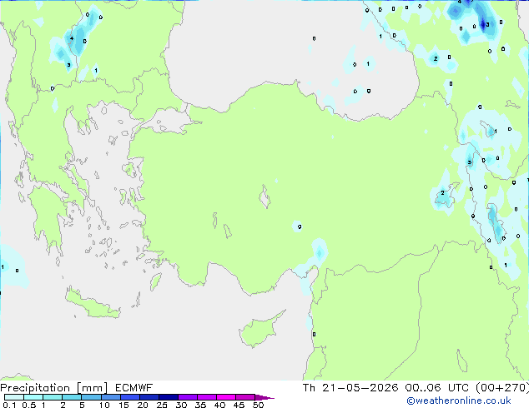Select the 35–40 mm legend color swatch
Screen dimensions: 529x408
click(206, 397)
